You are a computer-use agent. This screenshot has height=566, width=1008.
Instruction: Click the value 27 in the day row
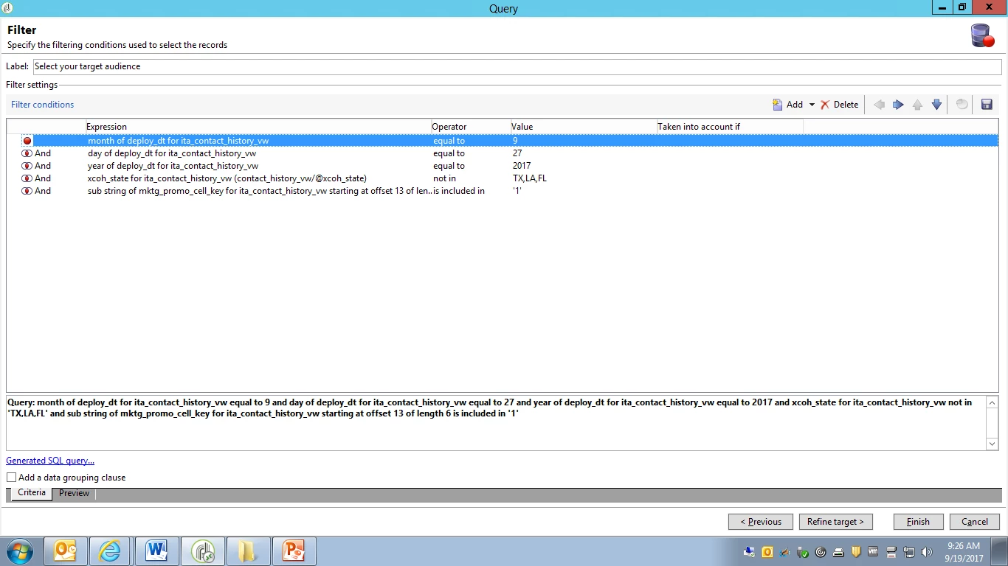[x=517, y=153]
